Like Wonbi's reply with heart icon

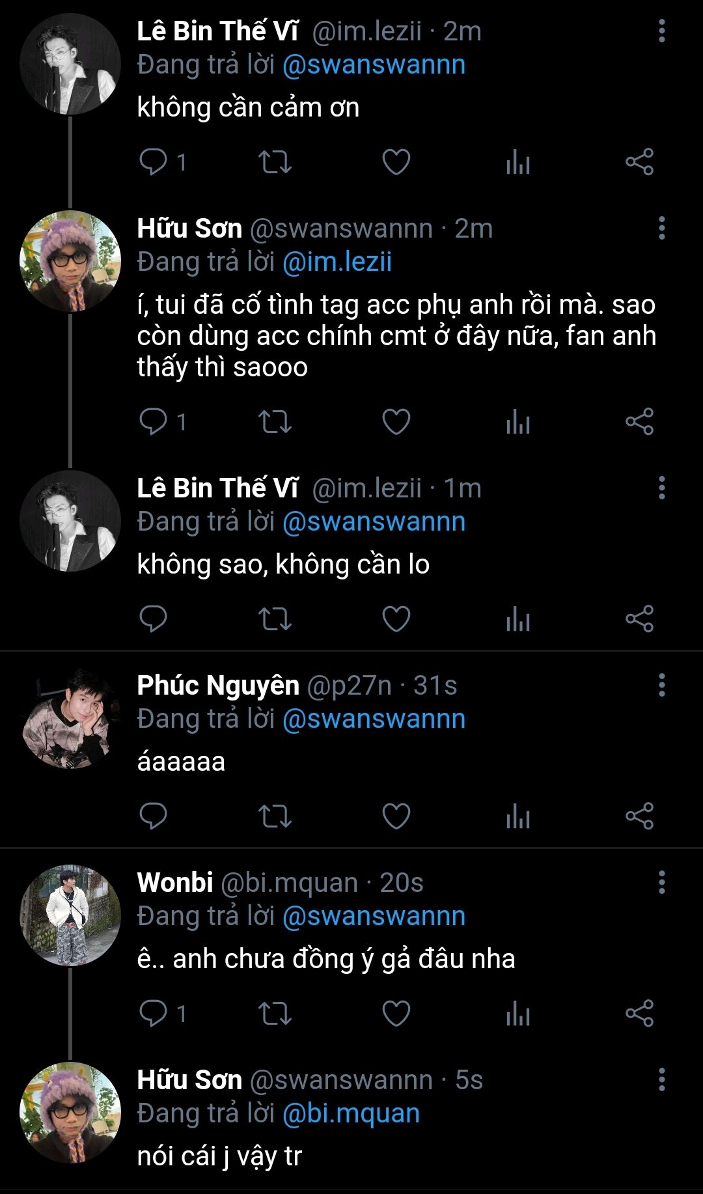[x=396, y=1013]
